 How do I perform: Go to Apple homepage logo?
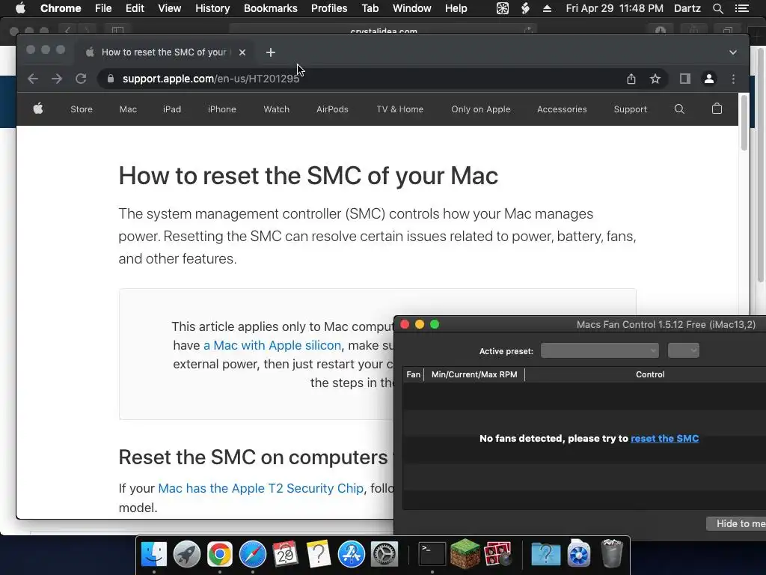click(x=38, y=109)
